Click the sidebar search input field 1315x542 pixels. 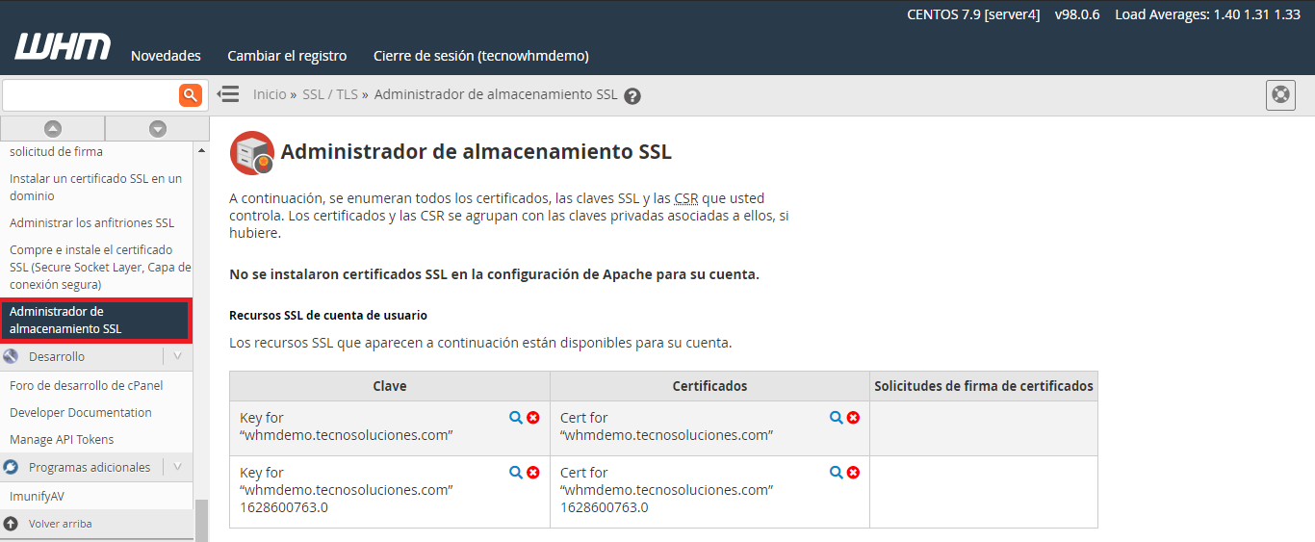90,94
